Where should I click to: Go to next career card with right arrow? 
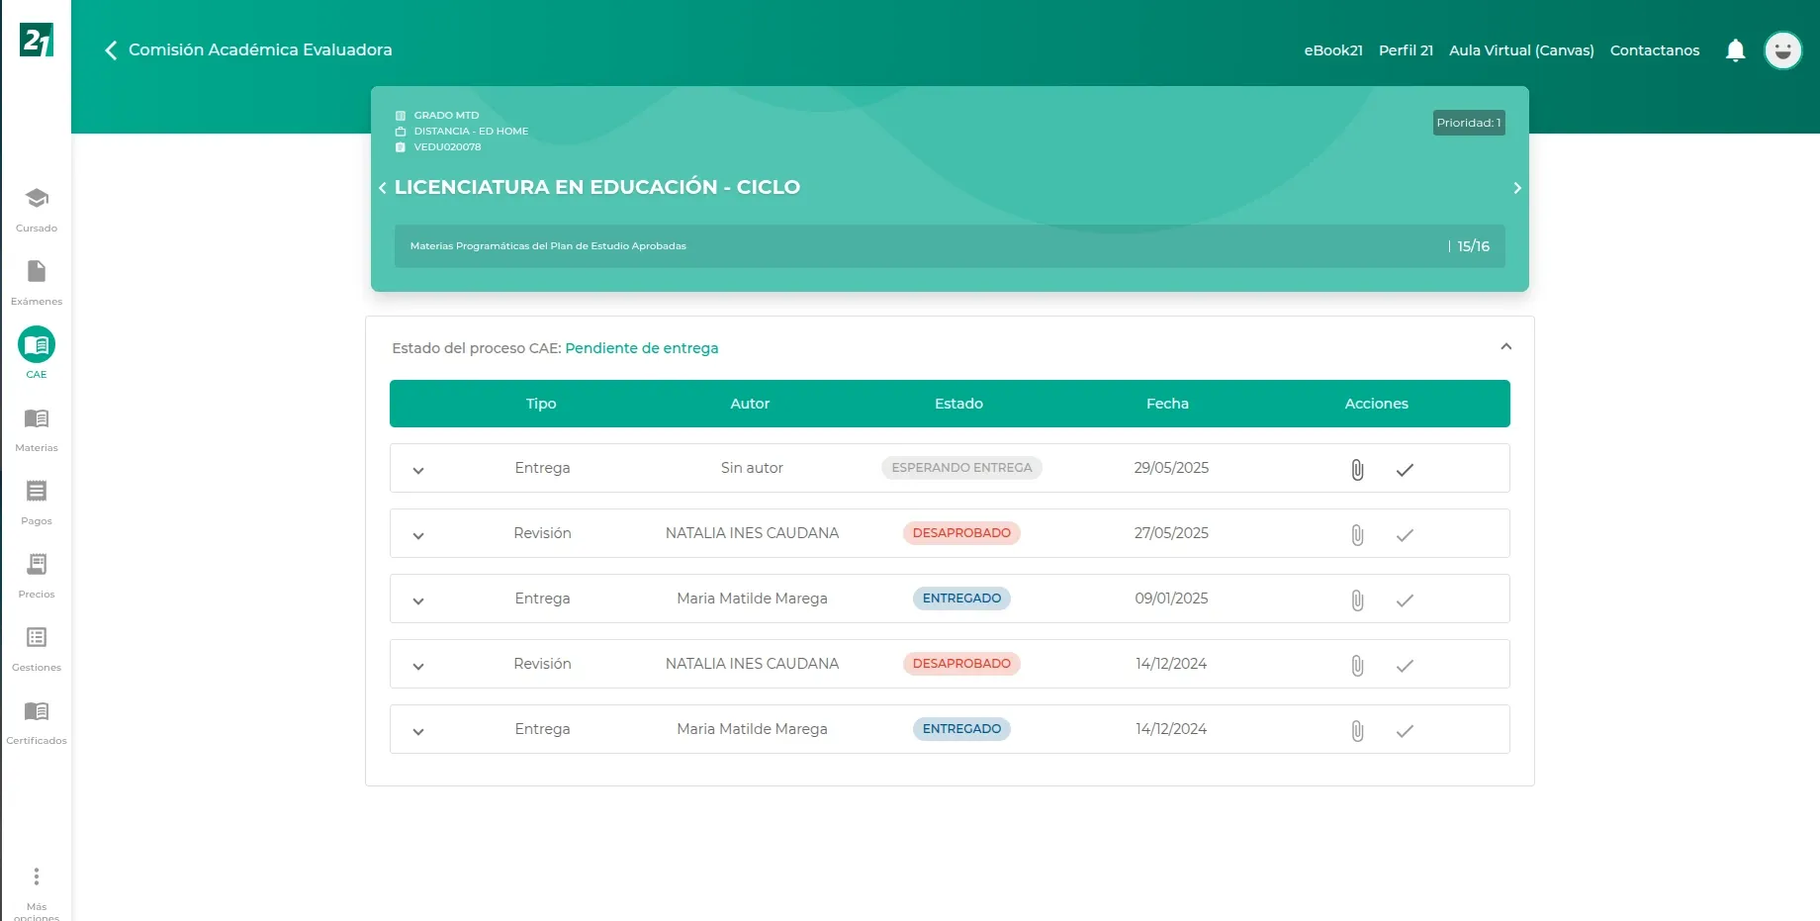[1516, 188]
